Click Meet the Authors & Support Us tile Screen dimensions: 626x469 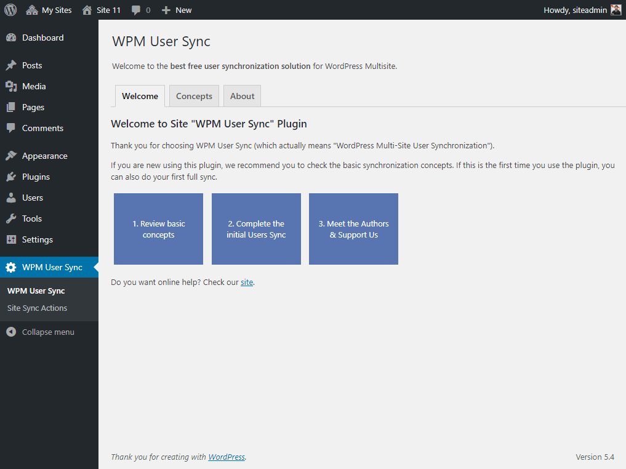pos(354,229)
